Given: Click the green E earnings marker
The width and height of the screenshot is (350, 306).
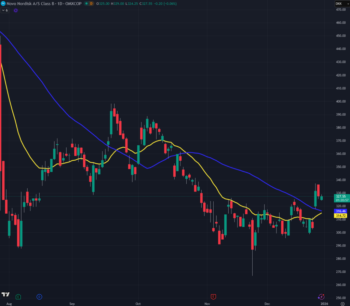Looking at the screenshot, I should coord(18,296).
